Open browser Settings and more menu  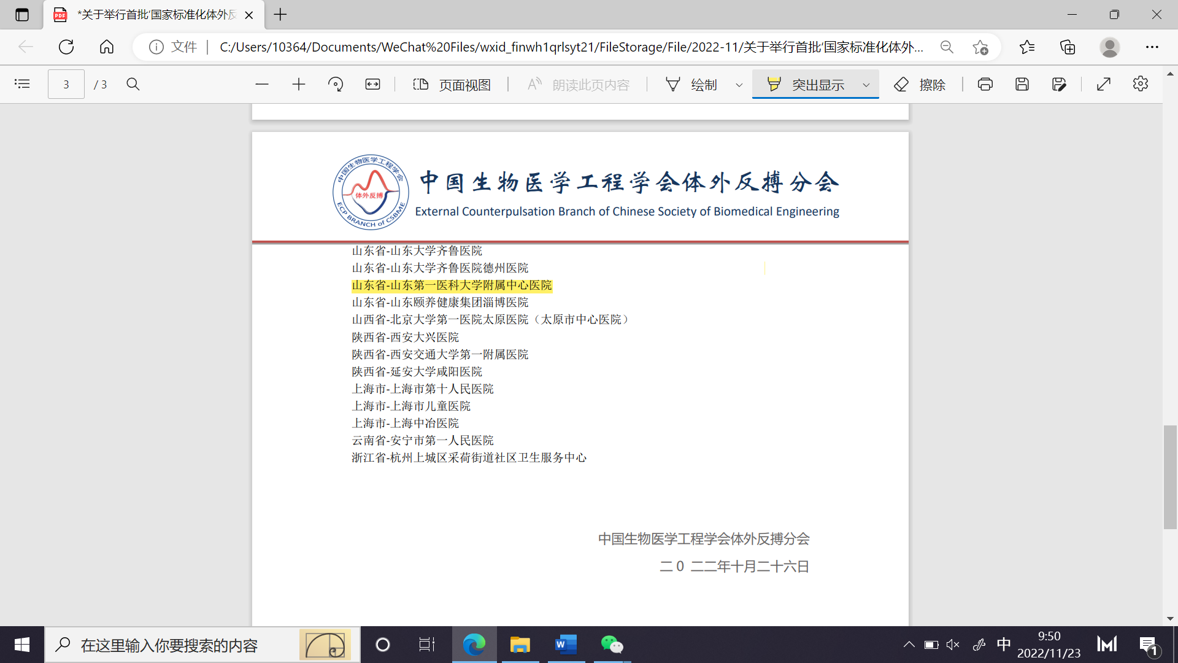[1152, 47]
